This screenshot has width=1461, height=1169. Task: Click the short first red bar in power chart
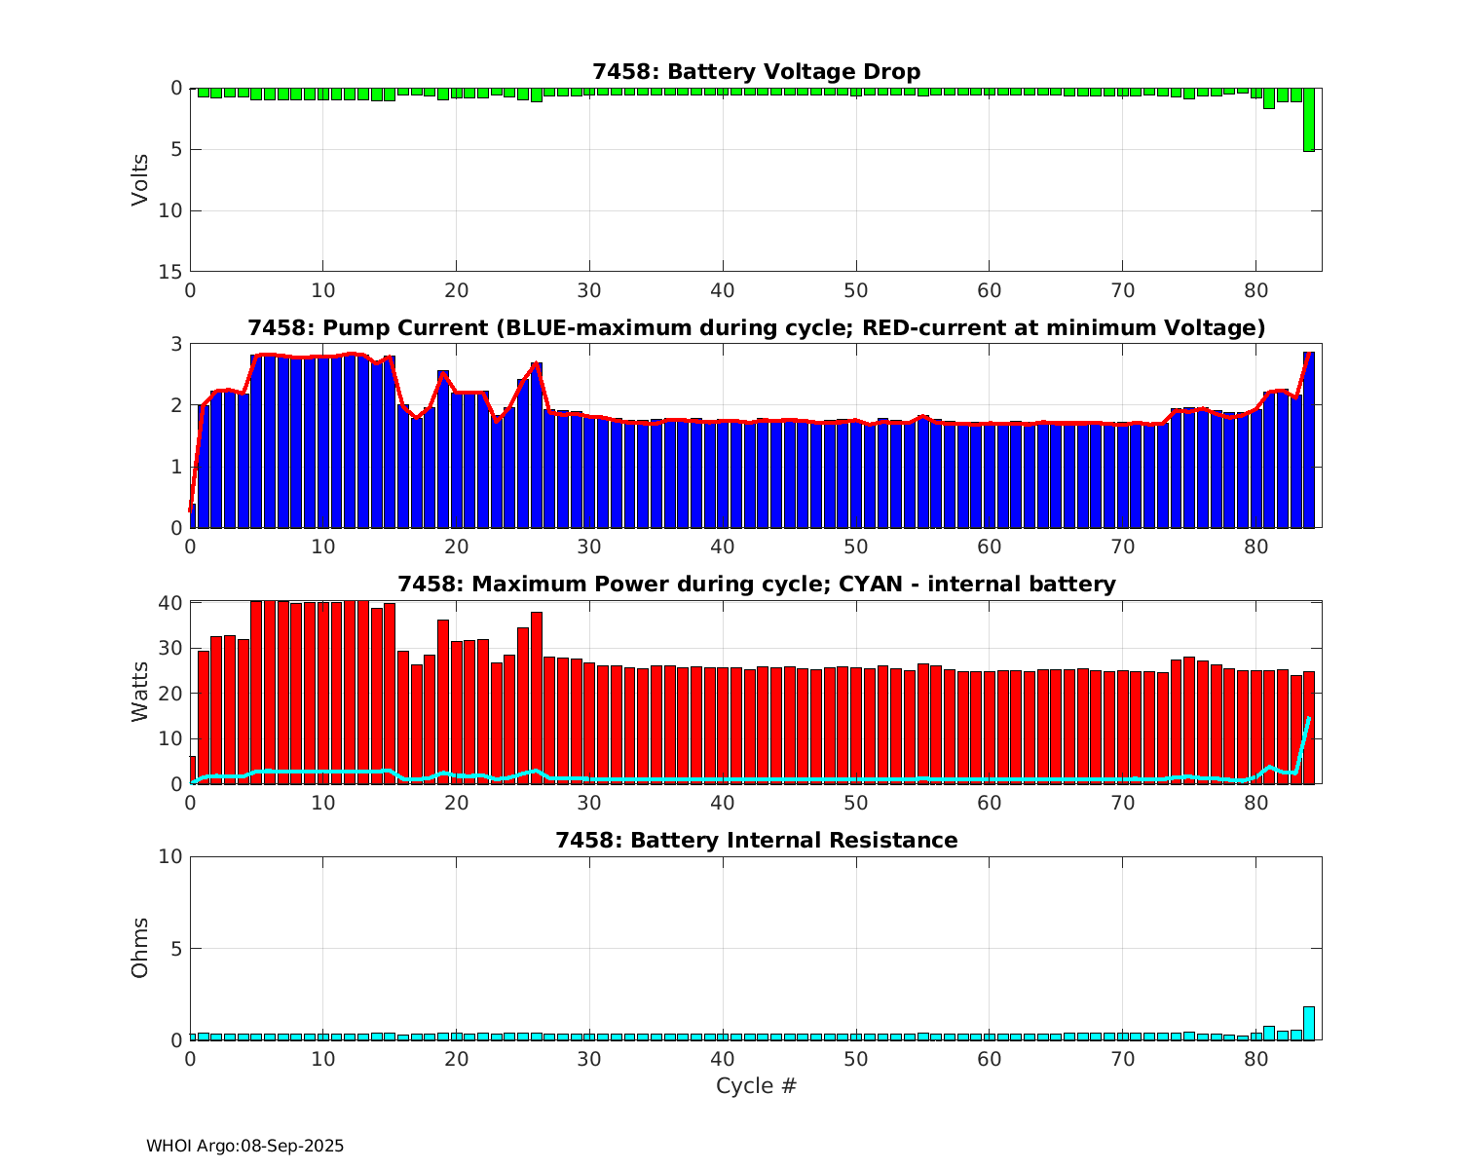(193, 770)
